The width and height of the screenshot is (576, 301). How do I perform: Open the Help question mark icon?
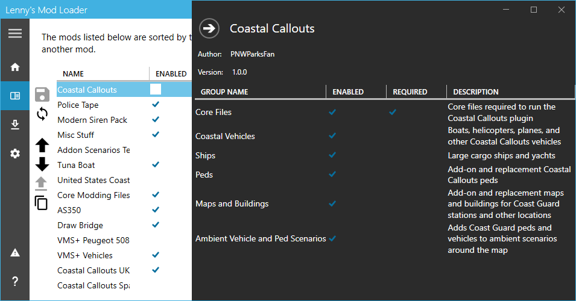pos(15,281)
